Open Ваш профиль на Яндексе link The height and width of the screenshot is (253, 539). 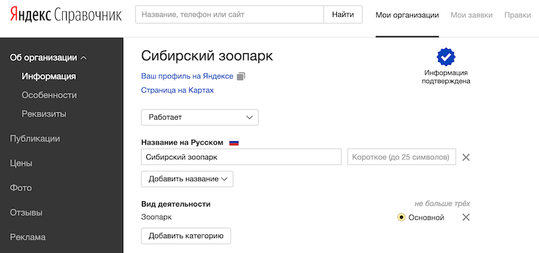coord(187,76)
